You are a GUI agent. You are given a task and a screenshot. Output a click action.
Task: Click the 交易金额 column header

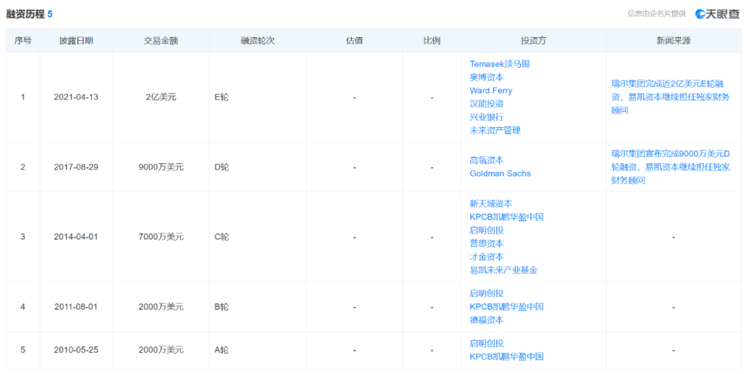[161, 41]
